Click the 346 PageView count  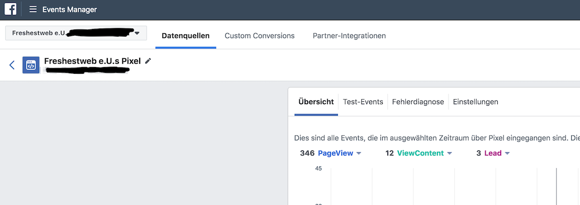(x=307, y=153)
